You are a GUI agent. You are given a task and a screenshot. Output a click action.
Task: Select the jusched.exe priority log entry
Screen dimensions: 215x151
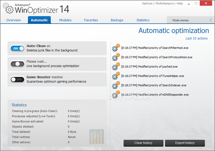[149, 67]
